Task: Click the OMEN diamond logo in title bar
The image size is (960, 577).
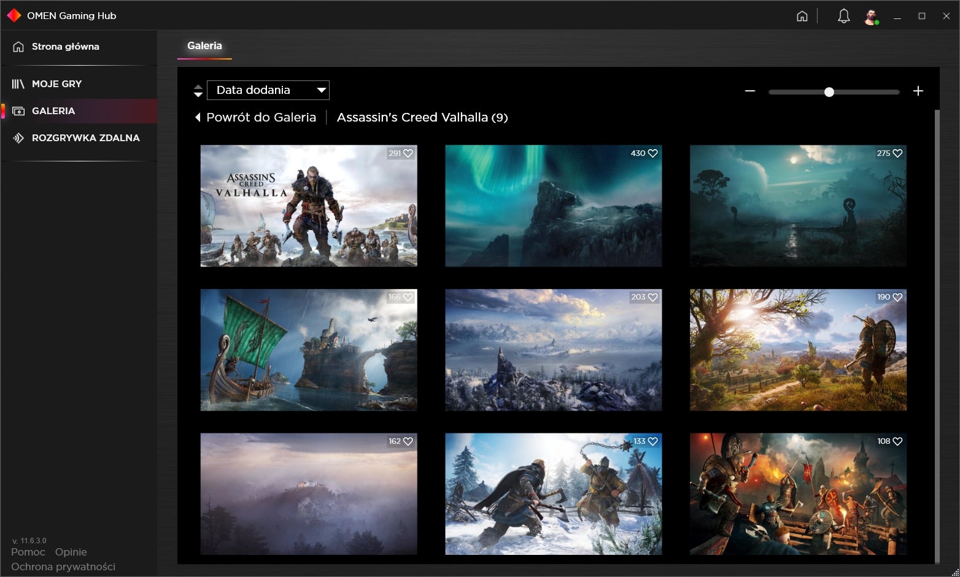Action: click(x=14, y=15)
